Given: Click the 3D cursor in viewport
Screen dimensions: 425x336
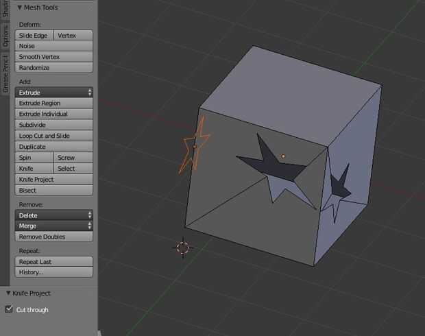Looking at the screenshot, I should pos(183,248).
